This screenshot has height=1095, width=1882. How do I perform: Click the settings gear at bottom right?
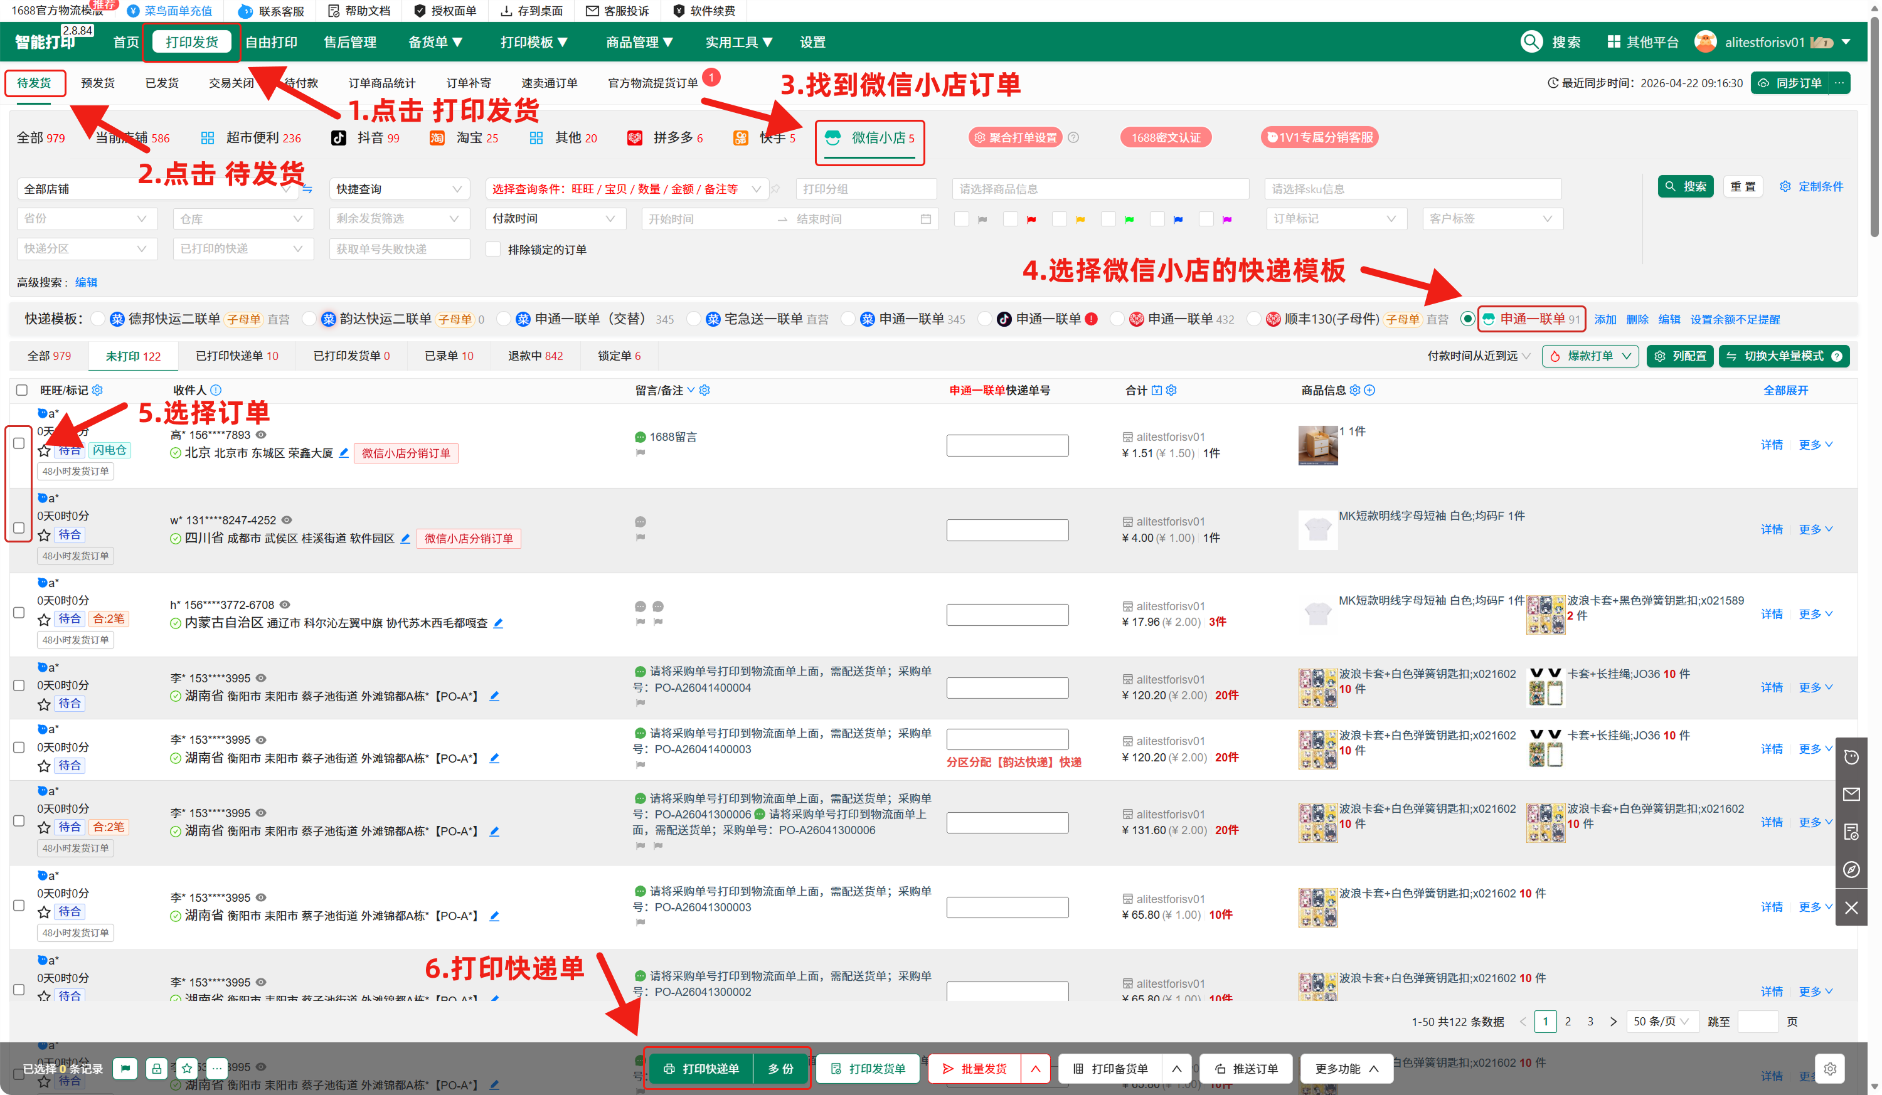(x=1830, y=1069)
